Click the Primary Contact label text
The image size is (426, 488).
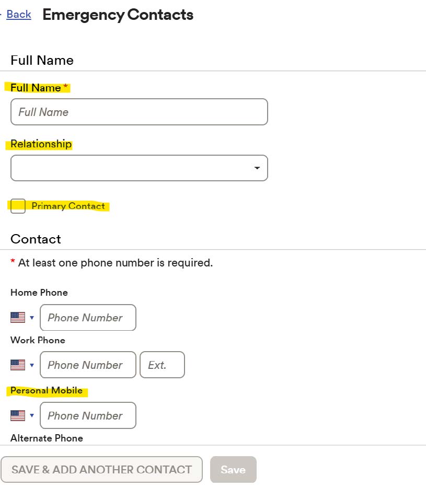(68, 206)
